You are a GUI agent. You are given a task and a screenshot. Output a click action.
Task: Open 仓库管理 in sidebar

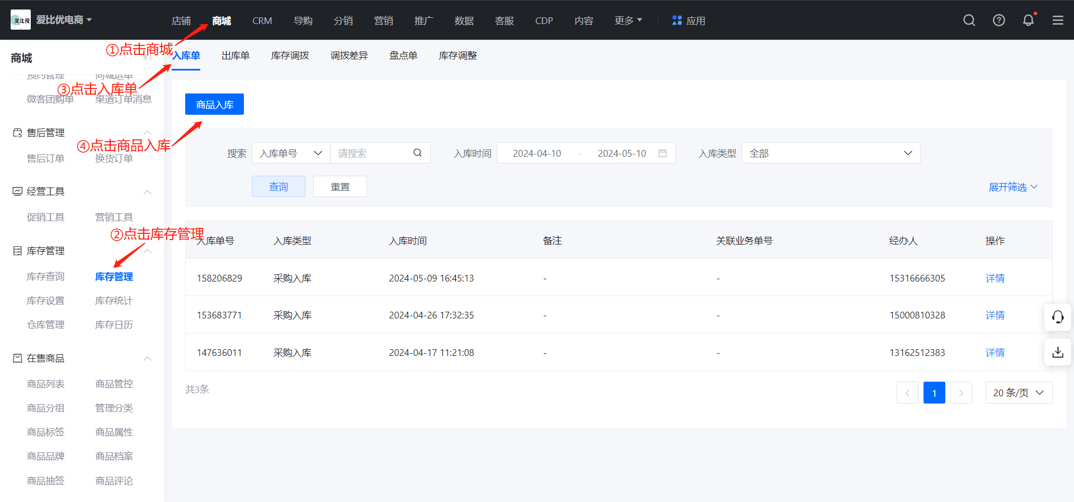(46, 325)
